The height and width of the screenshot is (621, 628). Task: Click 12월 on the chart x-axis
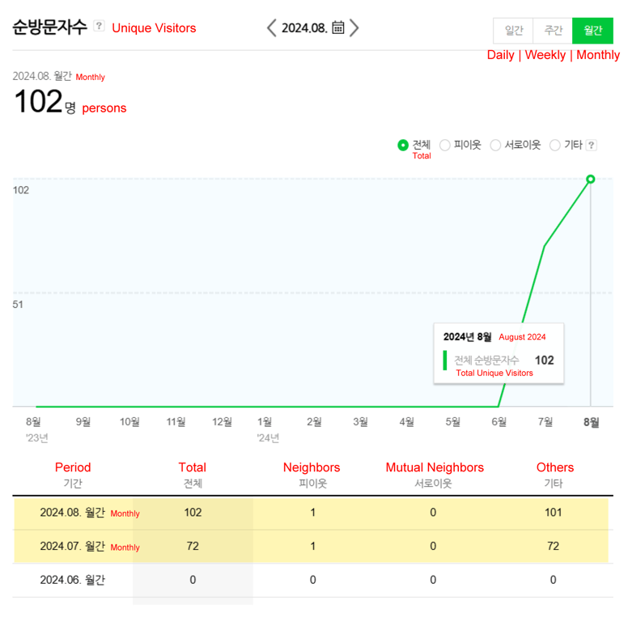click(222, 422)
